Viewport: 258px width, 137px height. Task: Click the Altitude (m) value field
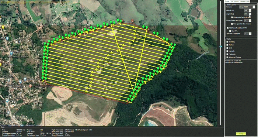click(247, 10)
